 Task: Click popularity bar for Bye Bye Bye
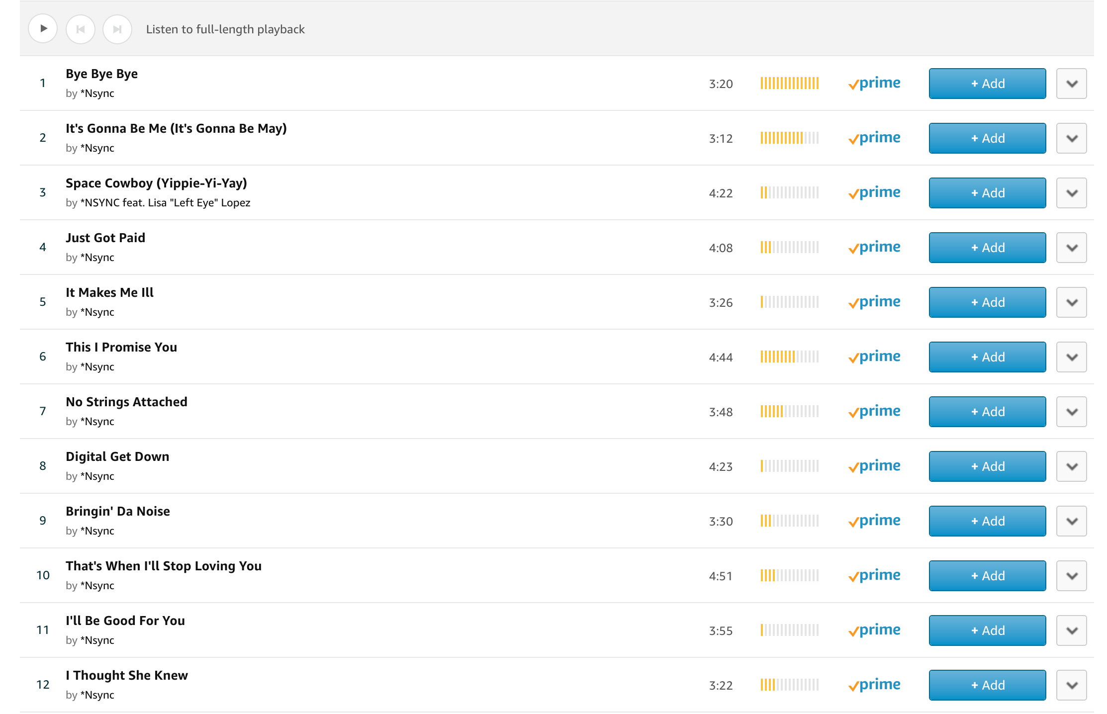click(x=789, y=83)
